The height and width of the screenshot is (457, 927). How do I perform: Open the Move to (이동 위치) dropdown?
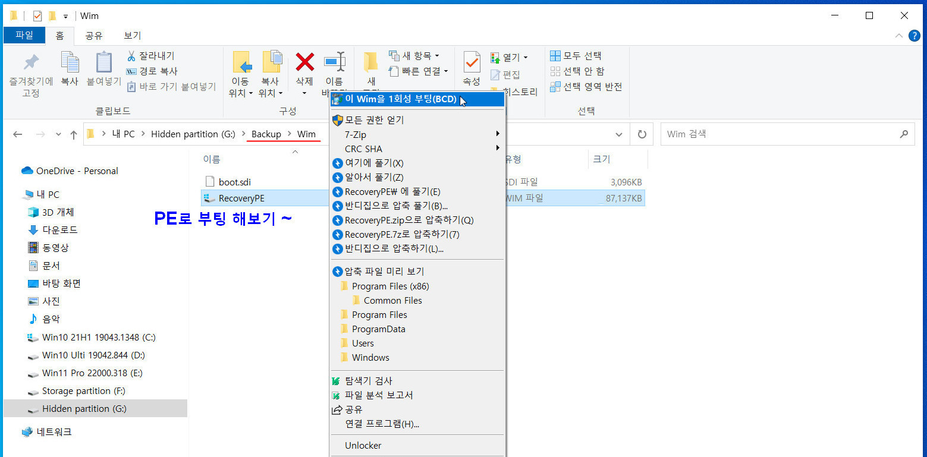click(x=241, y=93)
